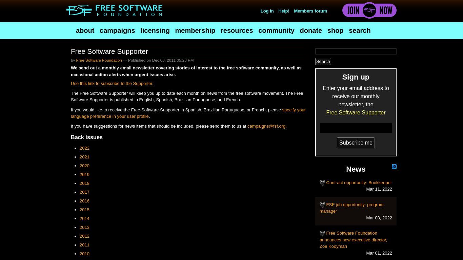
Task: Open the search menu item
Action: (x=360, y=30)
